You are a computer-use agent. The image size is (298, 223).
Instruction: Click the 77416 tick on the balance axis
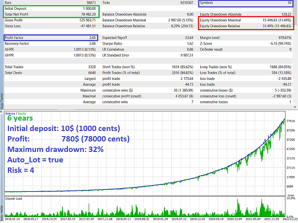[291, 121]
